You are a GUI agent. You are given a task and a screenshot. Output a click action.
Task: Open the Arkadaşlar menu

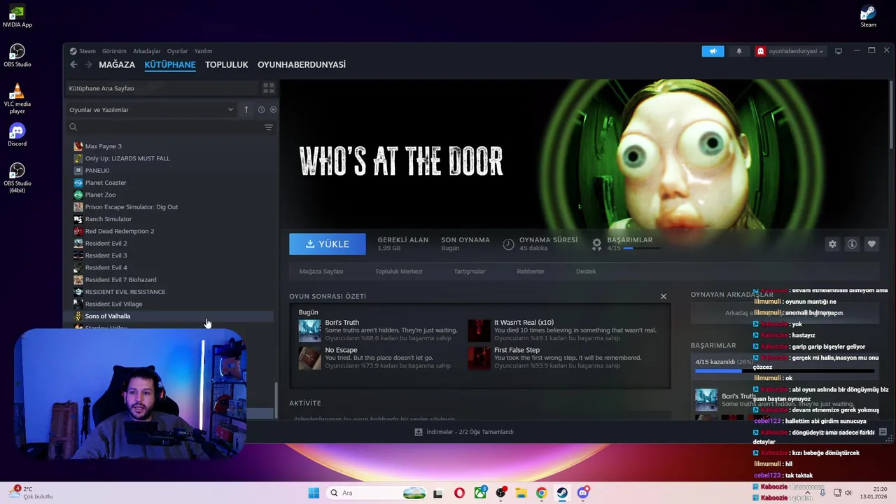[147, 51]
